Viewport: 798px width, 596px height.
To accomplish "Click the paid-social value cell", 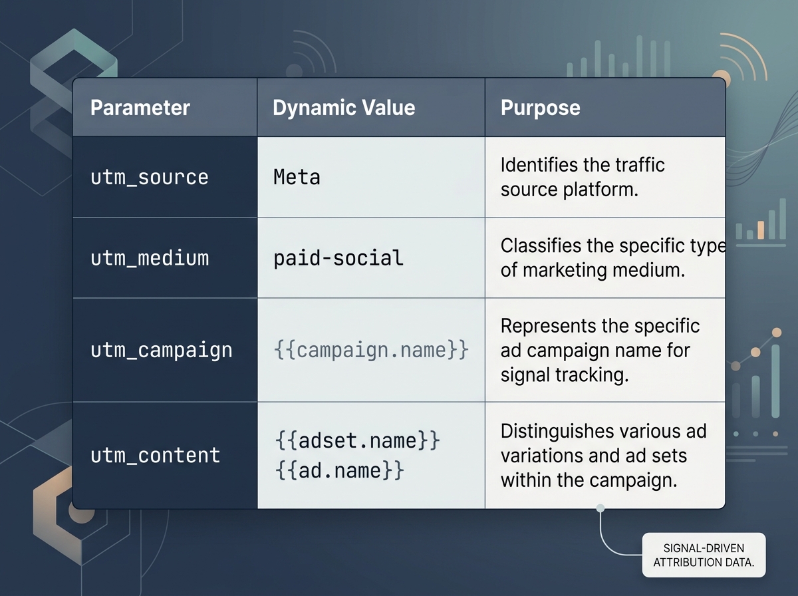I will (x=371, y=257).
